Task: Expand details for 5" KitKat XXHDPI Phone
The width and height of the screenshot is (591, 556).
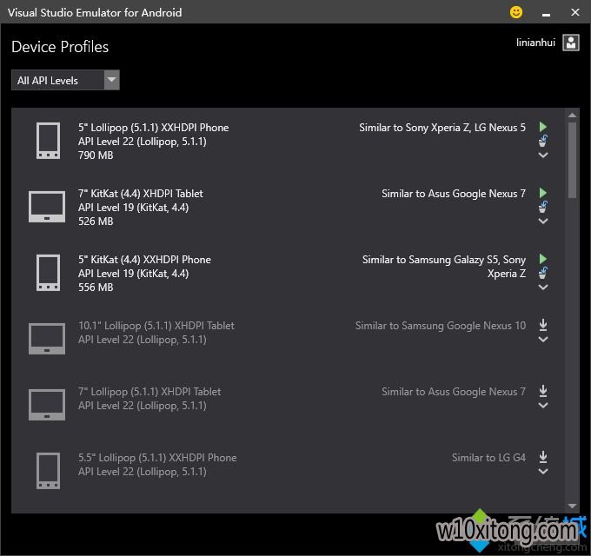Action: pos(542,287)
